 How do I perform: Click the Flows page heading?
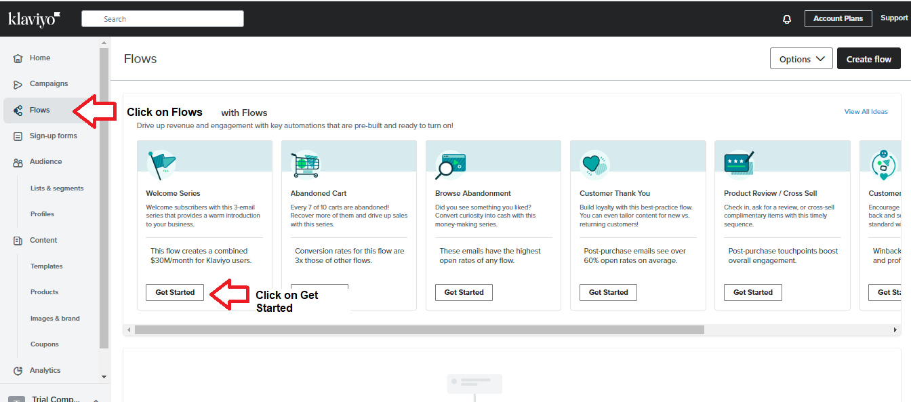[x=140, y=59]
